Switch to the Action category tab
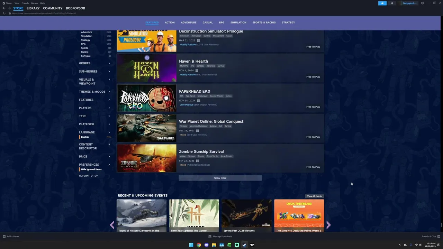The width and height of the screenshot is (443, 249). (x=170, y=22)
